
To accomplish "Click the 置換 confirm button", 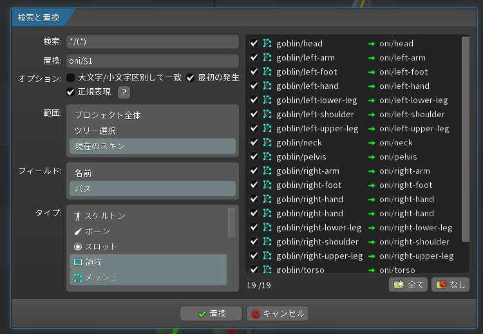I will click(211, 313).
